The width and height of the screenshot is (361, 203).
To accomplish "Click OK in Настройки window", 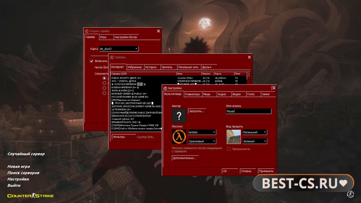I will [x=230, y=171].
